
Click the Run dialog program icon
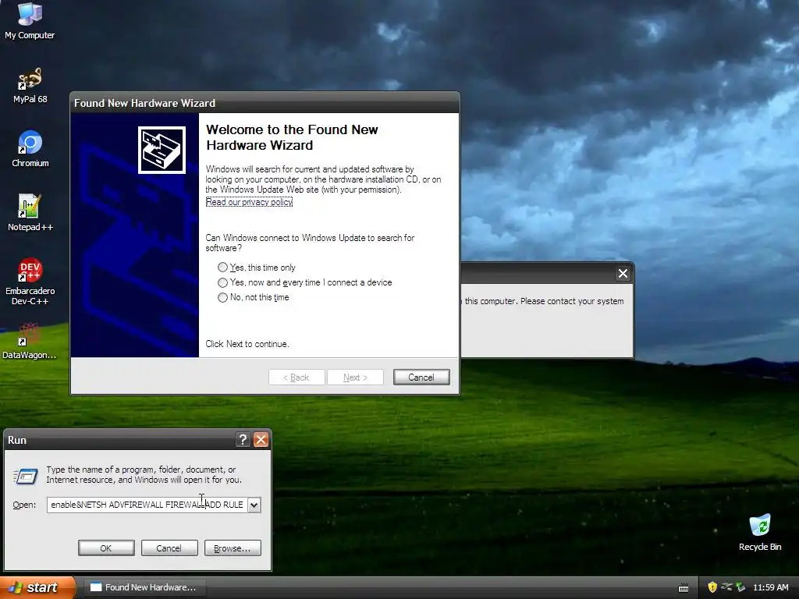[26, 476]
